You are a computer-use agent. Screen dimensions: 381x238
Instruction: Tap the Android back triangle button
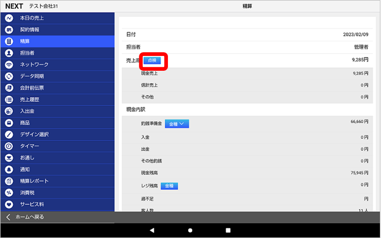tap(152, 230)
